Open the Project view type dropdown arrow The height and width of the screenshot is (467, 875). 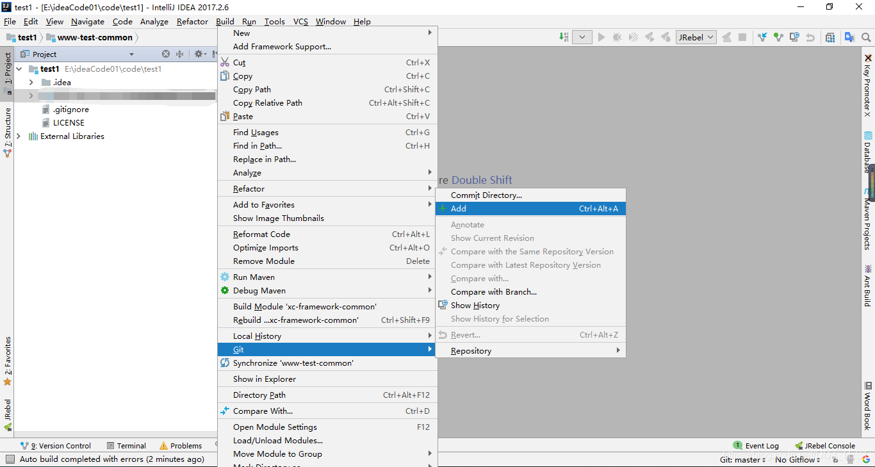[131, 54]
